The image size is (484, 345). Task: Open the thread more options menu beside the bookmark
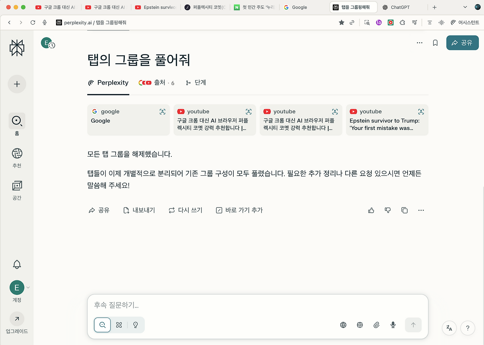(419, 43)
